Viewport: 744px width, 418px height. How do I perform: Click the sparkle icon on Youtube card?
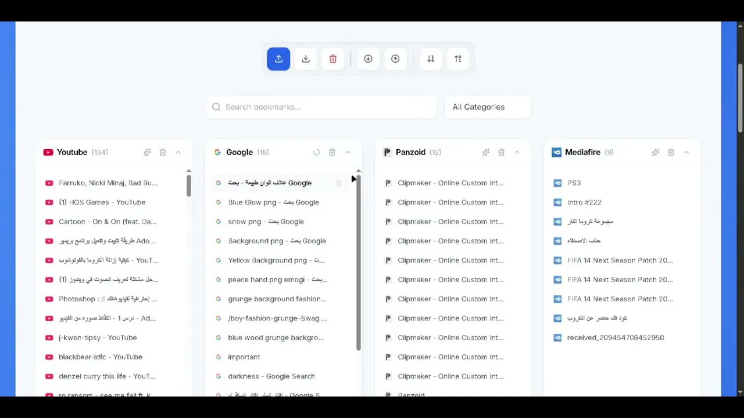tap(147, 152)
